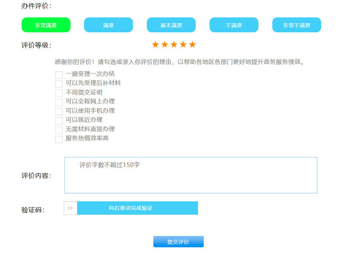Click the slide-to-verify captcha track

point(137,208)
